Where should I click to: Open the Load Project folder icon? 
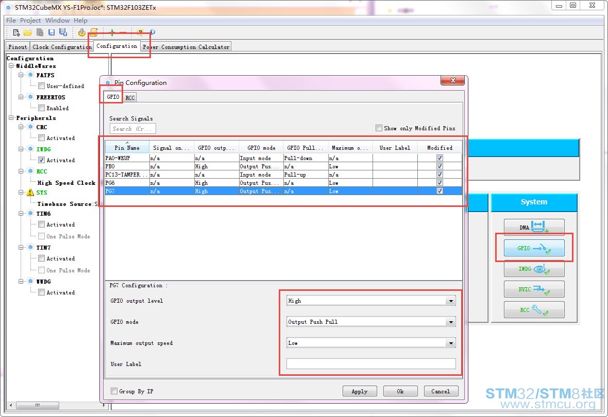(x=27, y=32)
